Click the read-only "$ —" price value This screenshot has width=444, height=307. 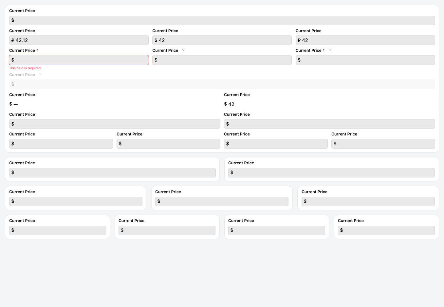pos(13,104)
